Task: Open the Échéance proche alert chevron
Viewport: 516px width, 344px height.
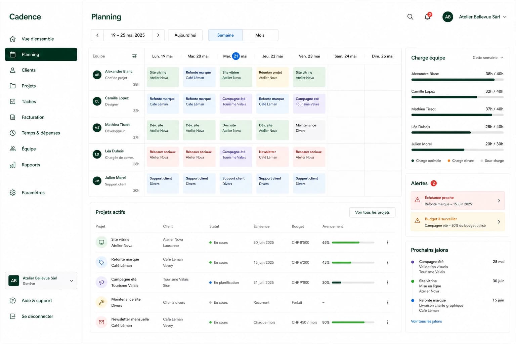Action: pyautogui.click(x=499, y=201)
